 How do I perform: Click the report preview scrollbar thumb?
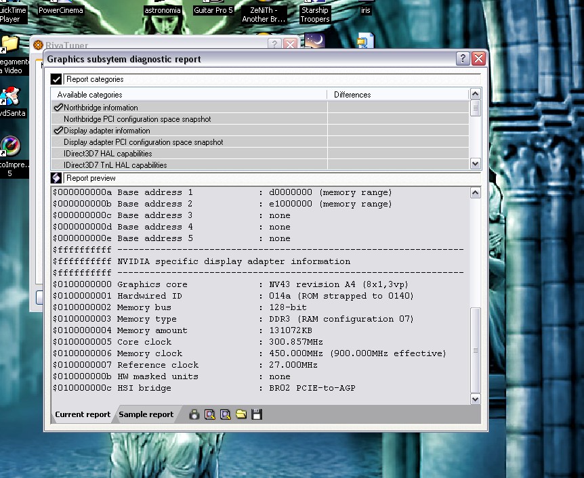point(475,350)
